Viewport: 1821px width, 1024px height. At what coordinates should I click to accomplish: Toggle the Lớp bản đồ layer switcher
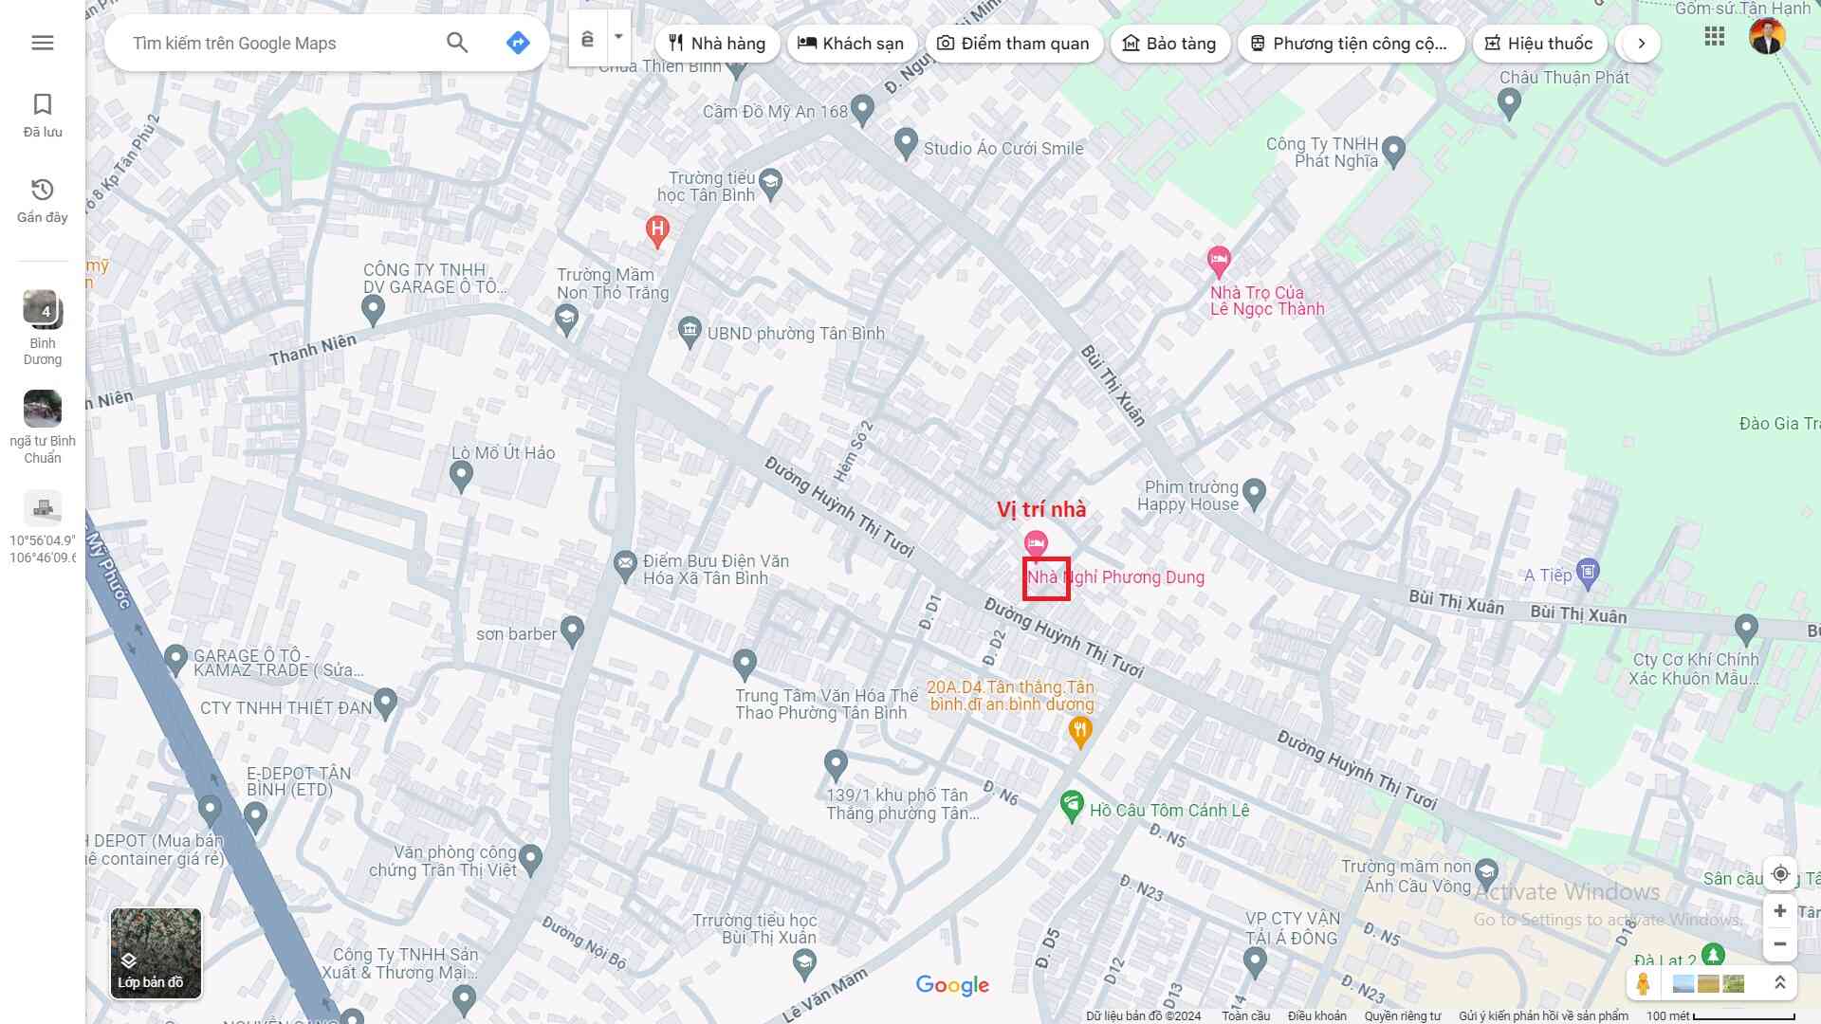(x=156, y=953)
